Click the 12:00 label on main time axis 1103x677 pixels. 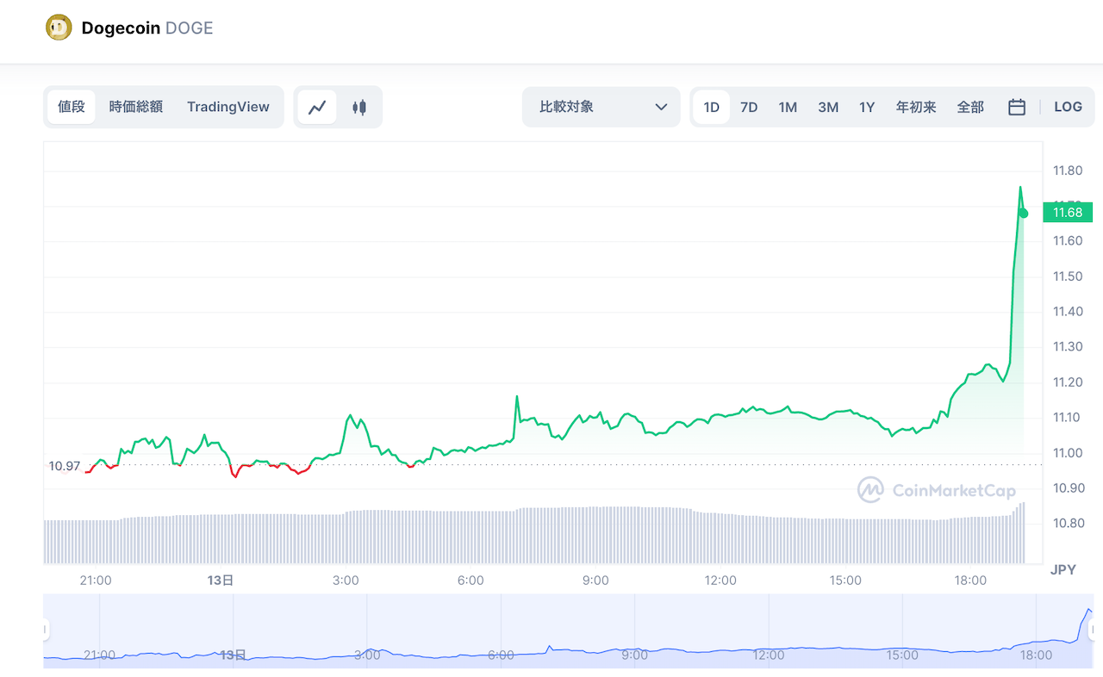[x=720, y=580]
